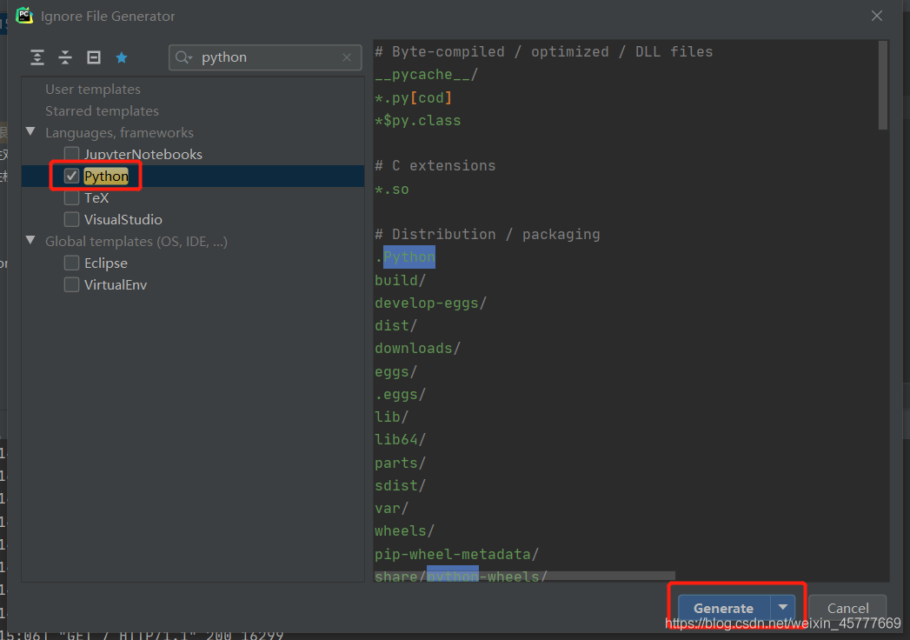The height and width of the screenshot is (640, 910).
Task: Click the '*.so' preview line
Action: tap(392, 190)
